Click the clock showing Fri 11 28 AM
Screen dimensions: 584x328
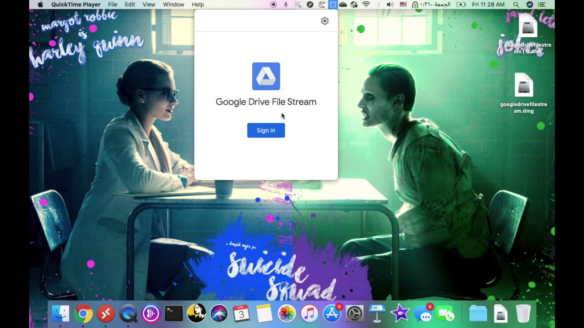pyautogui.click(x=488, y=5)
